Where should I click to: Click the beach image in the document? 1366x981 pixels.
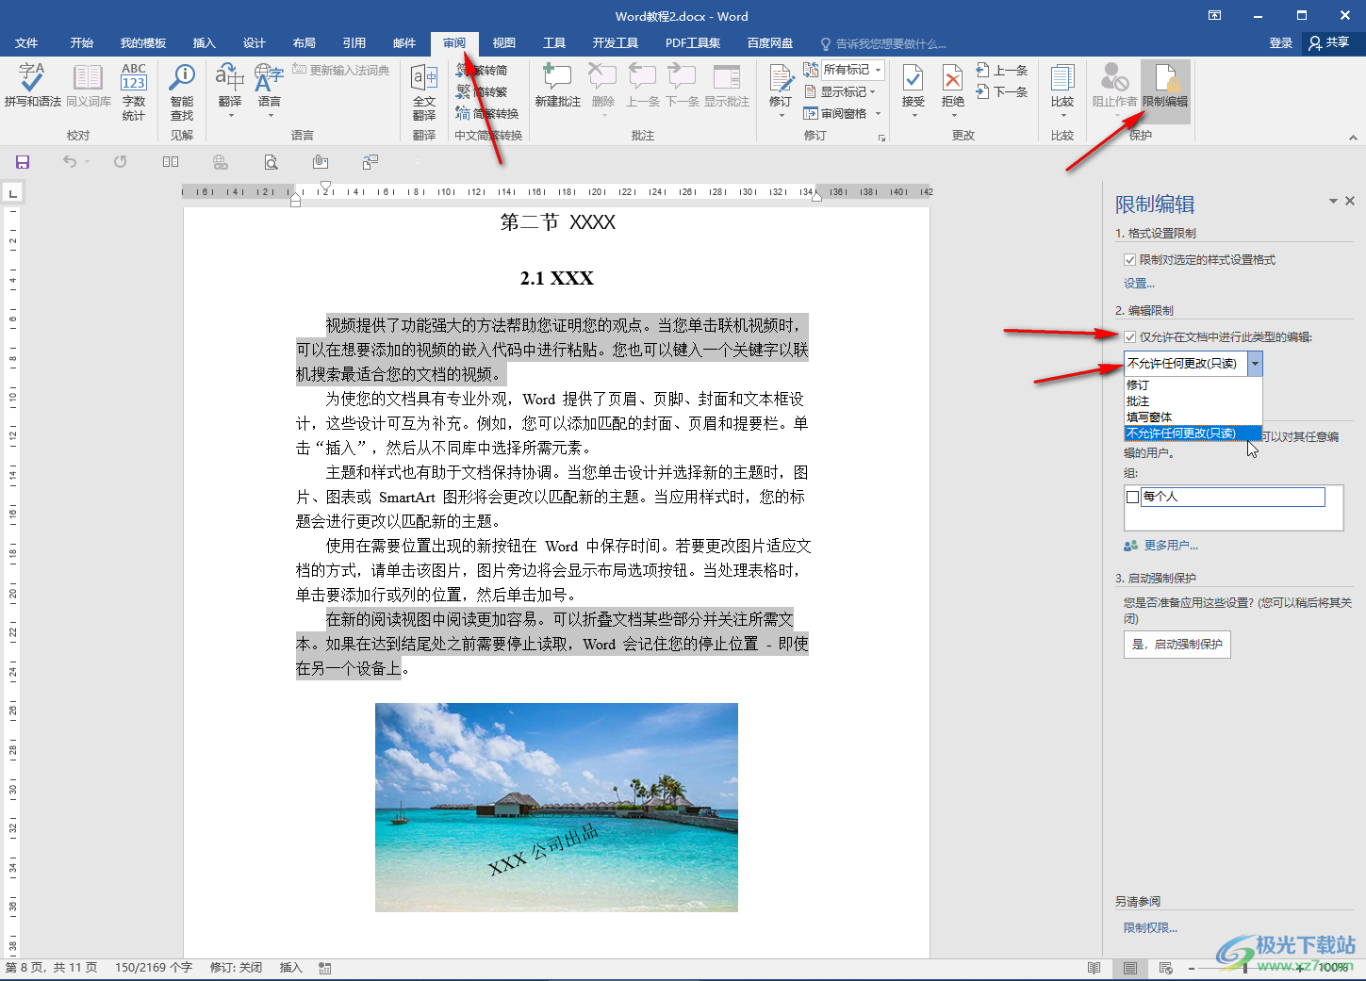(x=556, y=807)
